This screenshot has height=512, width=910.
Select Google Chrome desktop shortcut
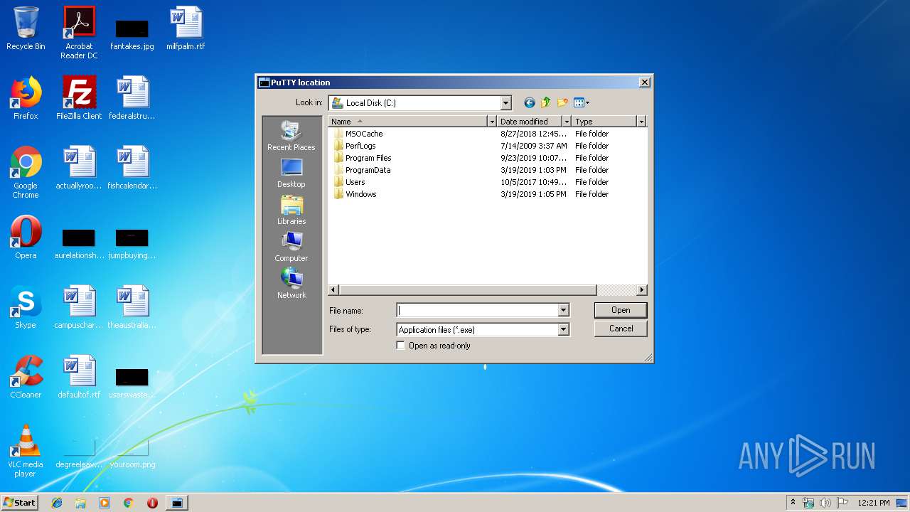coord(26,172)
